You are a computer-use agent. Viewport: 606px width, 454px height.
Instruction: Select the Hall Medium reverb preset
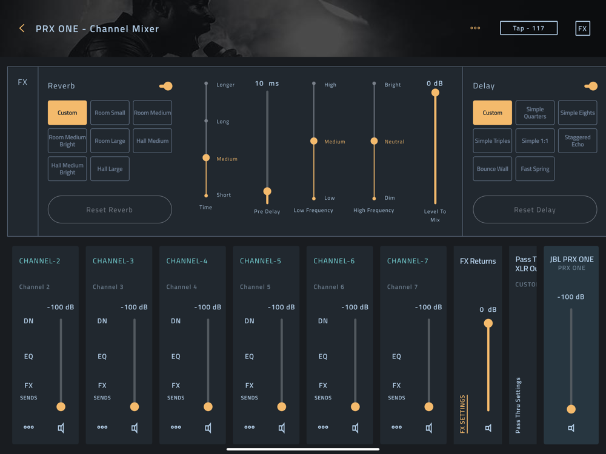[152, 141]
